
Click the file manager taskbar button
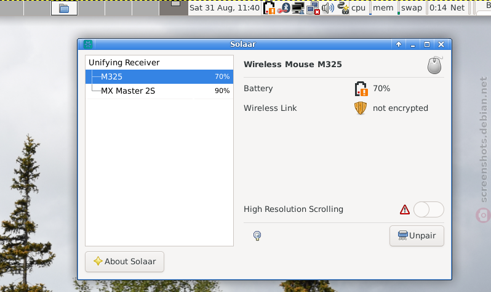[64, 8]
